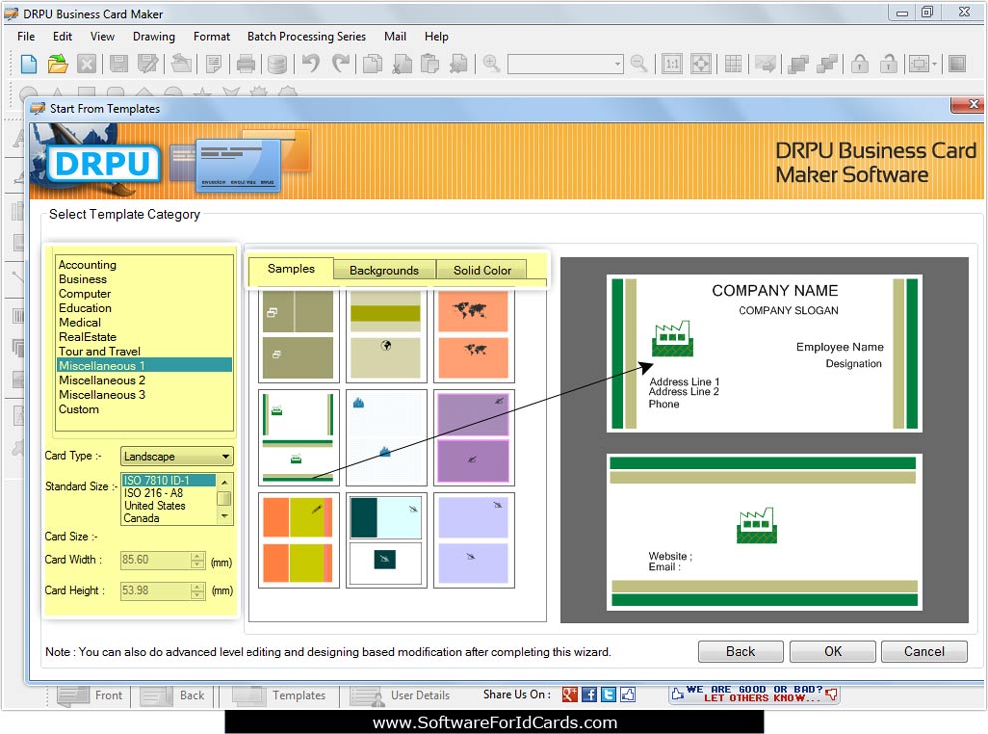Share on Twitter icon
This screenshot has height=734, width=988.
coord(608,694)
